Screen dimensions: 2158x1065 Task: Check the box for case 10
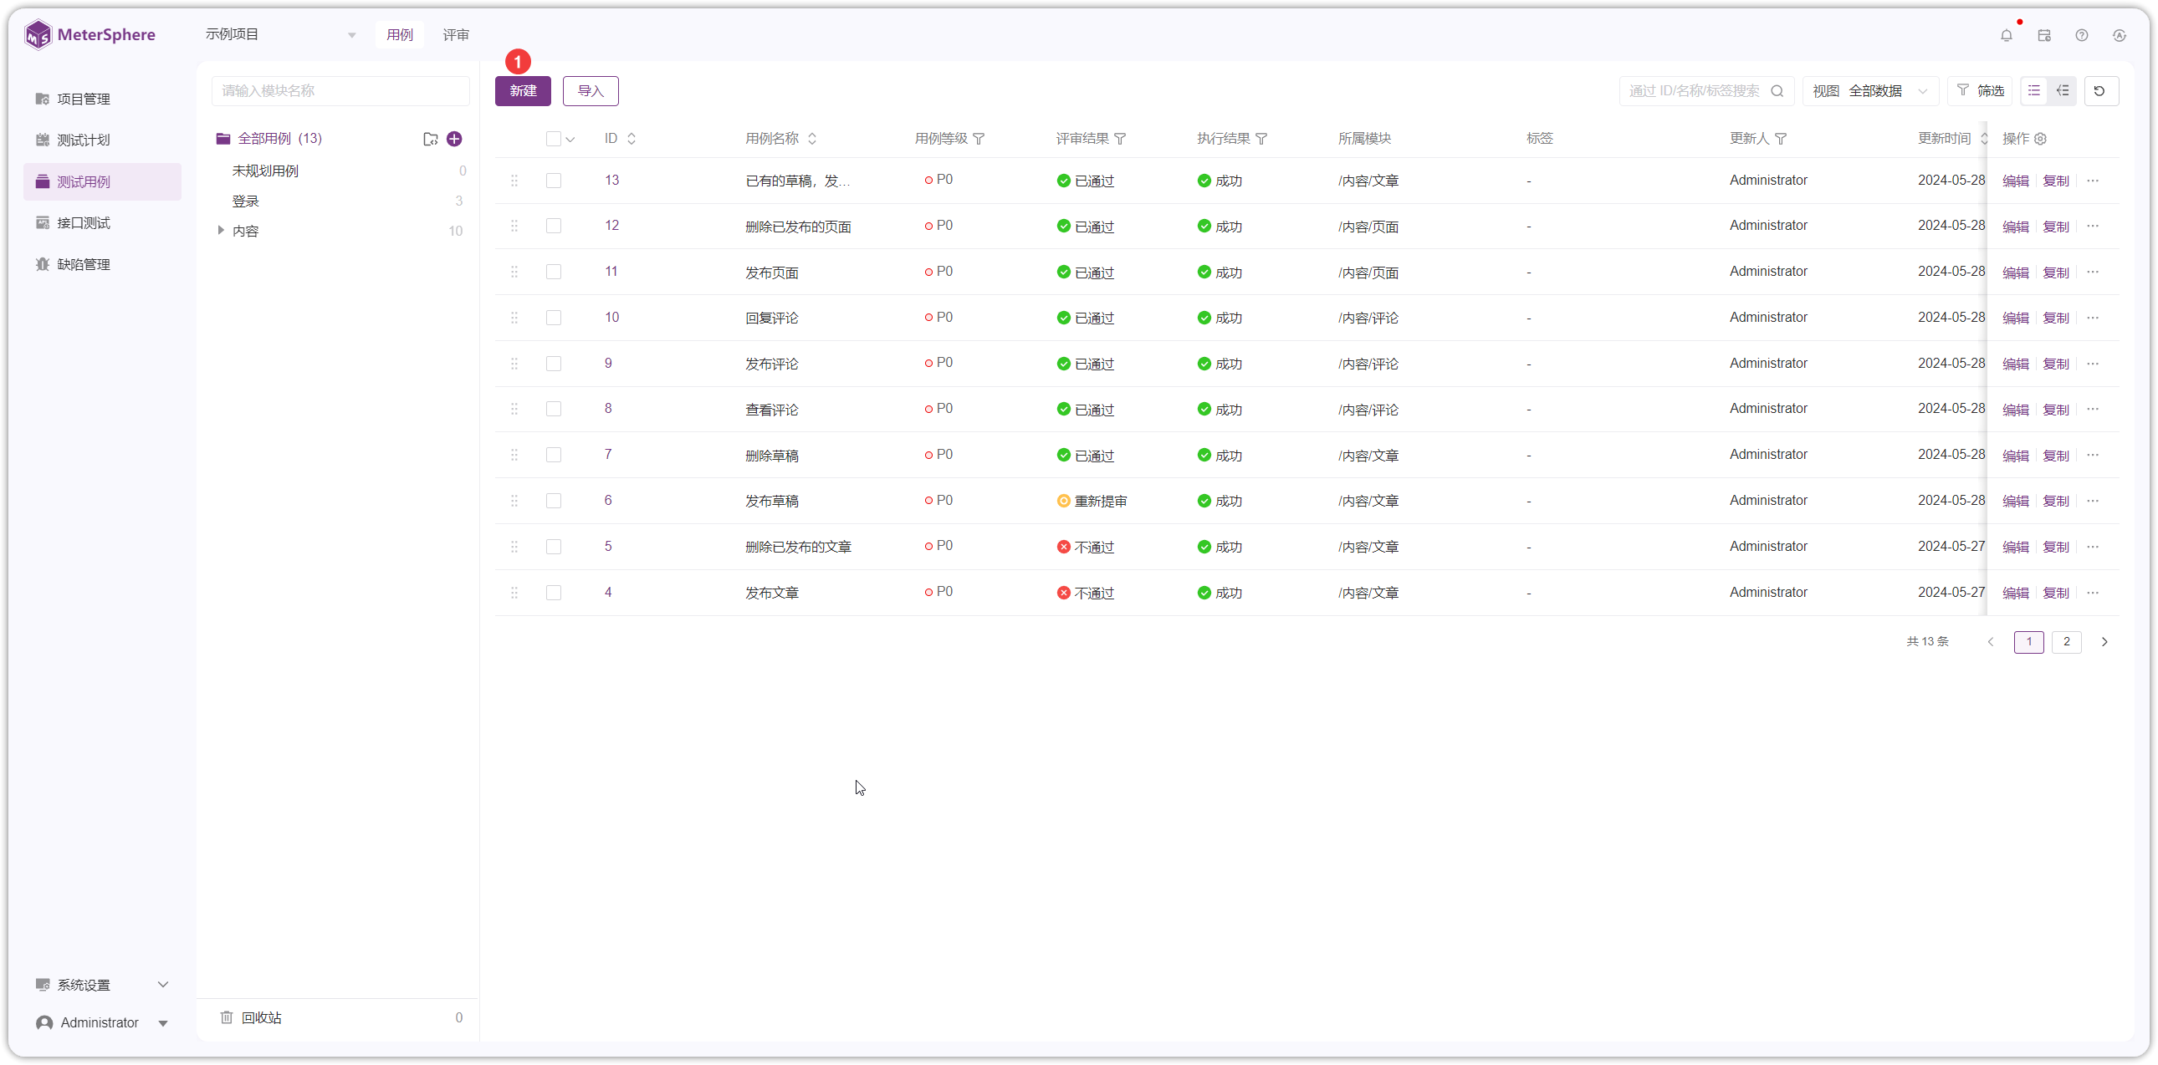click(554, 318)
